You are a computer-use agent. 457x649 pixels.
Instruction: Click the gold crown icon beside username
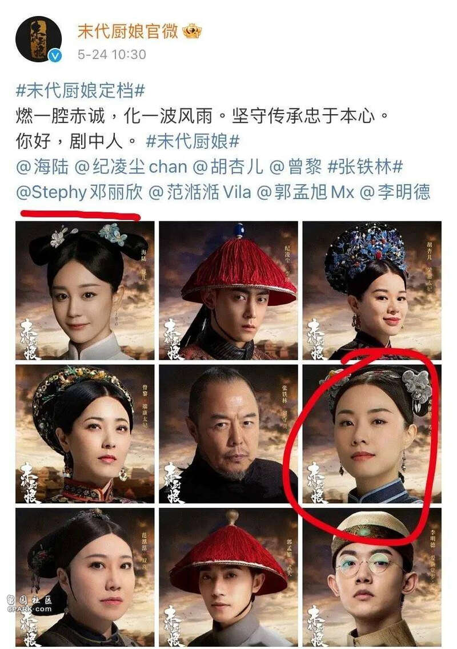pos(191,31)
